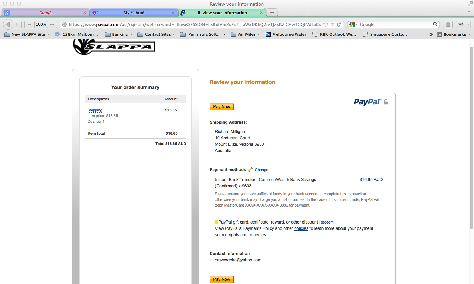
Task: Open the Google search engine selector dropdown
Action: point(354,24)
